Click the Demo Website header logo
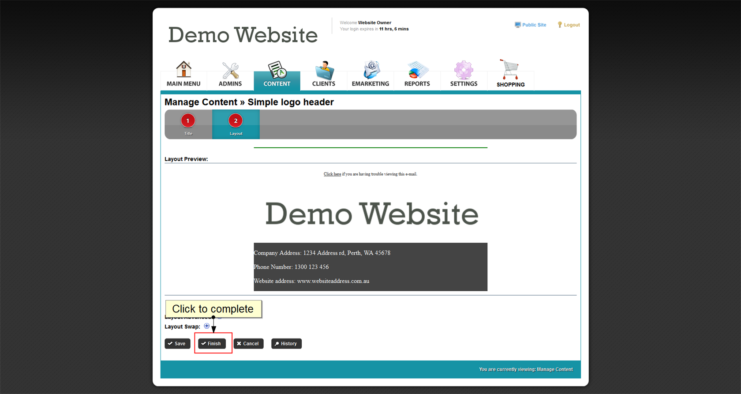 coord(243,35)
